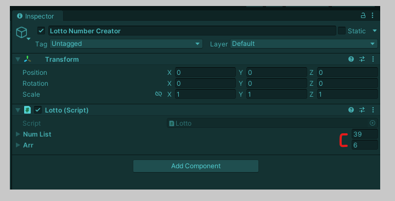Disable the Lotto script component checkbox
This screenshot has height=201, width=395.
pyautogui.click(x=38, y=110)
